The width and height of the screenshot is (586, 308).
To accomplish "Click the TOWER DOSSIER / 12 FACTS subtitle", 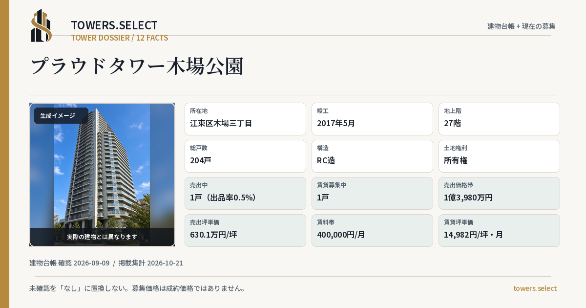I will [x=120, y=38].
